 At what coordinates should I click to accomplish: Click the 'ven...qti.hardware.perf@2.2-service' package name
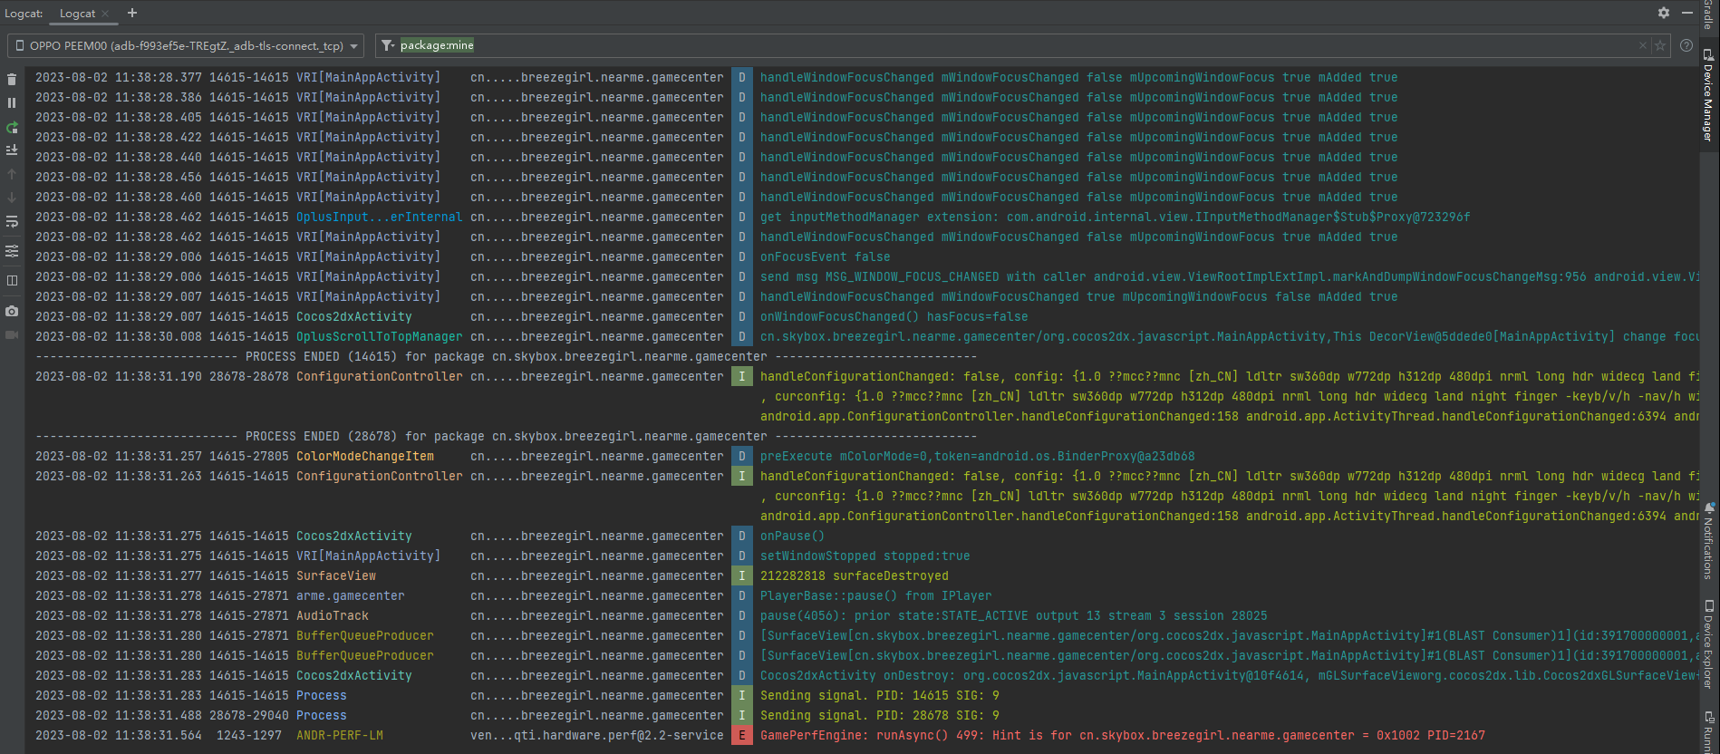click(596, 735)
